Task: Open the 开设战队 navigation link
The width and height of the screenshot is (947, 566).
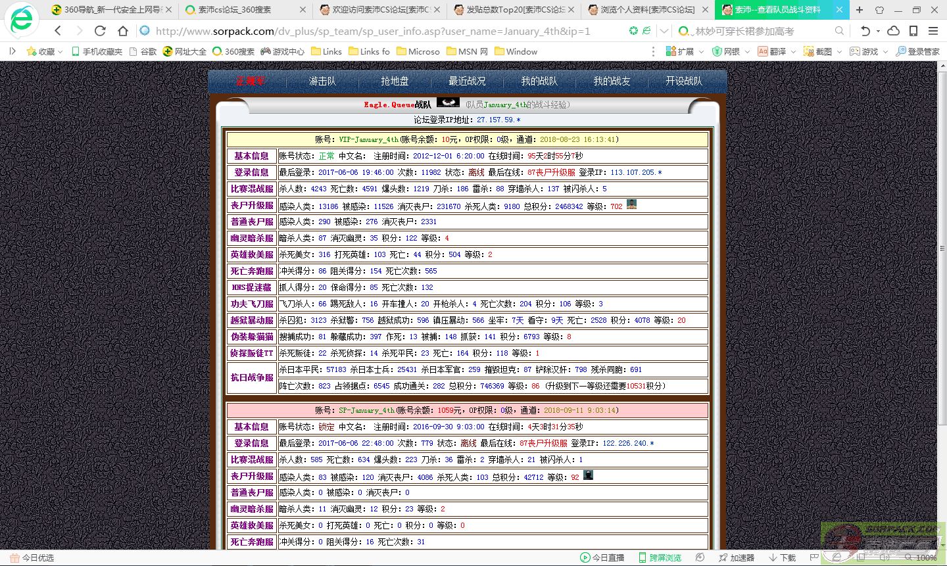Action: (684, 81)
